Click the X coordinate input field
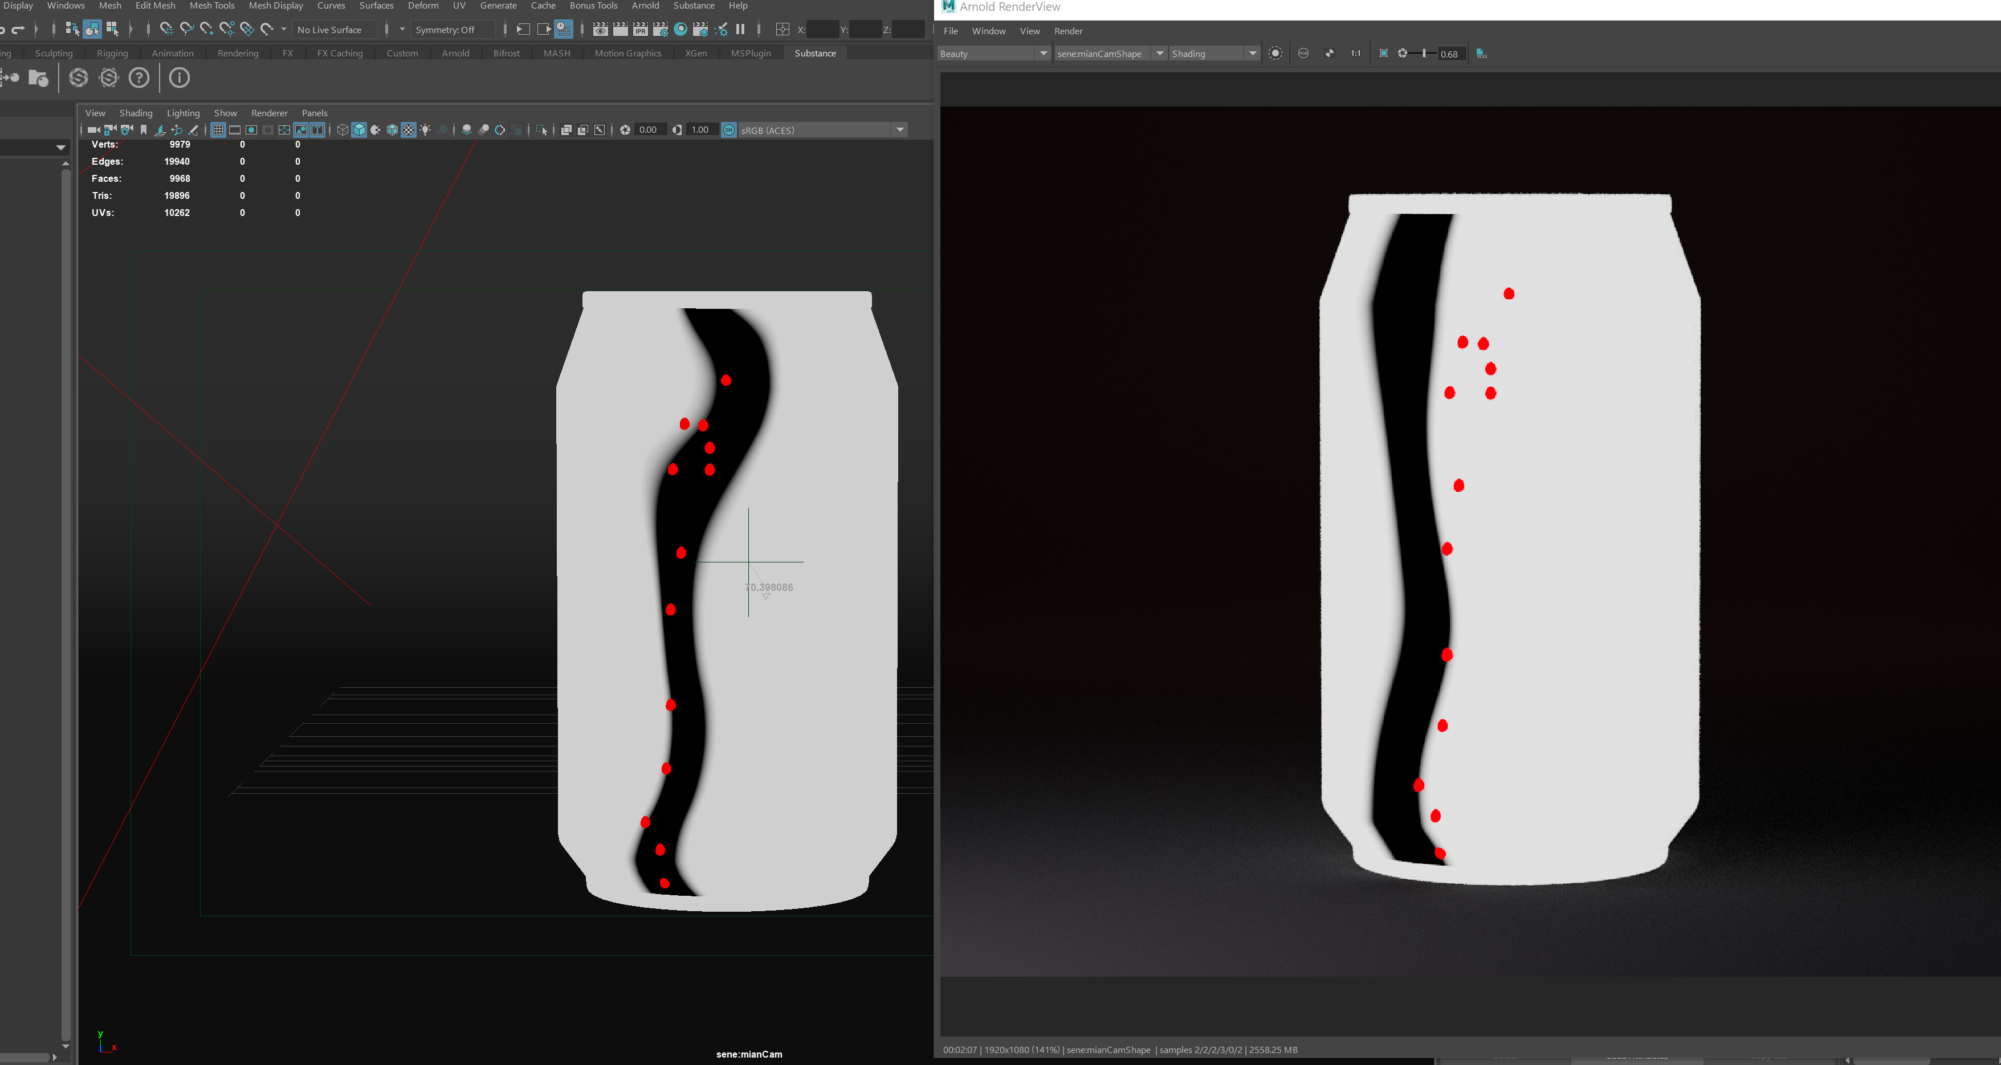 click(822, 30)
